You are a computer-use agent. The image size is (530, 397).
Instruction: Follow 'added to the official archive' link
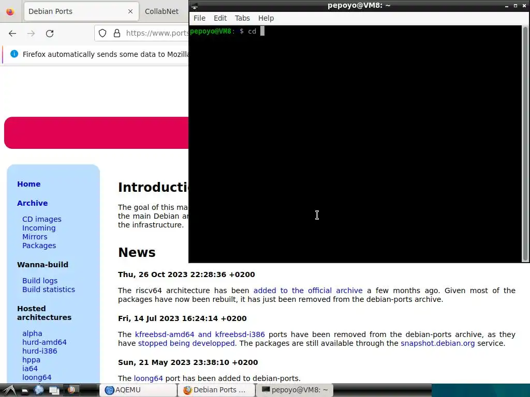308,291
